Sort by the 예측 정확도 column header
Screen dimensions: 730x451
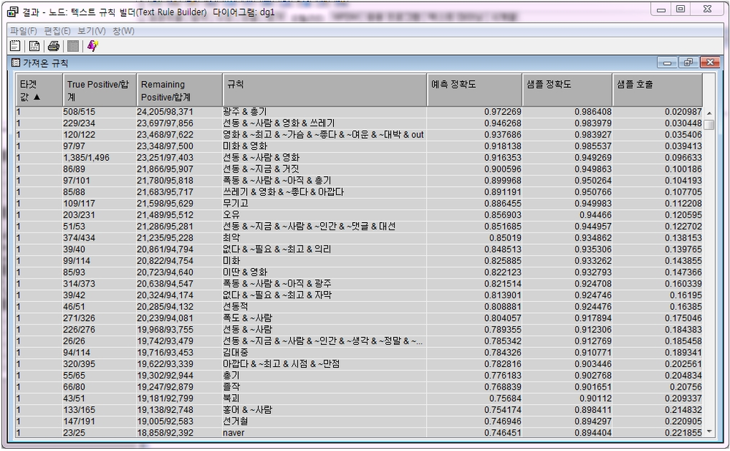click(474, 90)
